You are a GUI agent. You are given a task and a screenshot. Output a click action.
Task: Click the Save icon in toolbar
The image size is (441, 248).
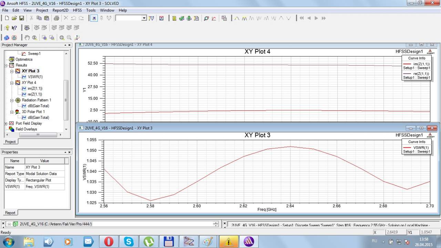tap(21, 18)
